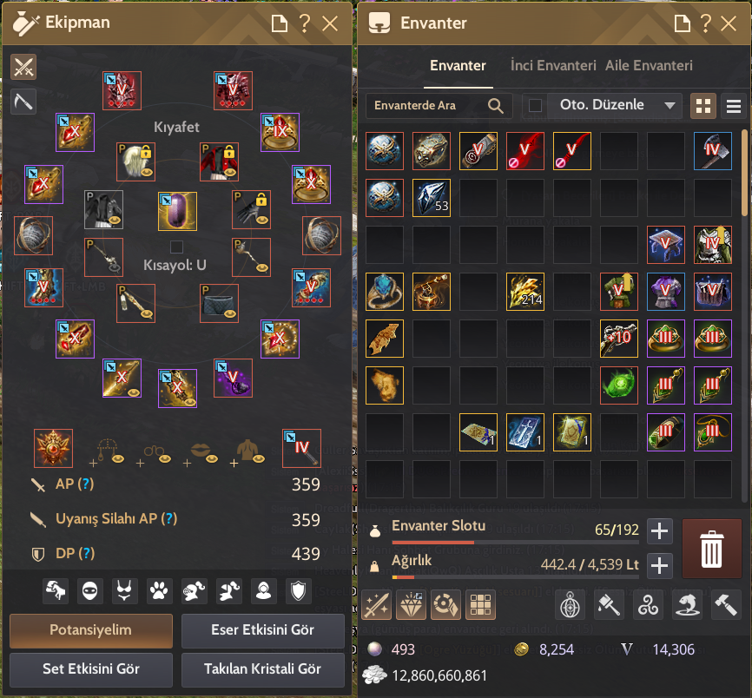Click the Envanterde Ara search field
The width and height of the screenshot is (752, 698).
439,105
